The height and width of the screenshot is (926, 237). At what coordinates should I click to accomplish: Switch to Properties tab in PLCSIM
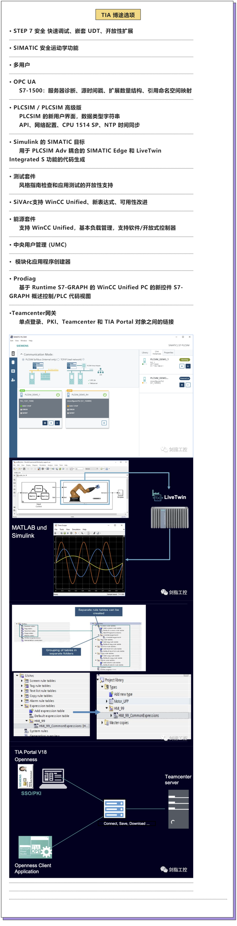169,352
